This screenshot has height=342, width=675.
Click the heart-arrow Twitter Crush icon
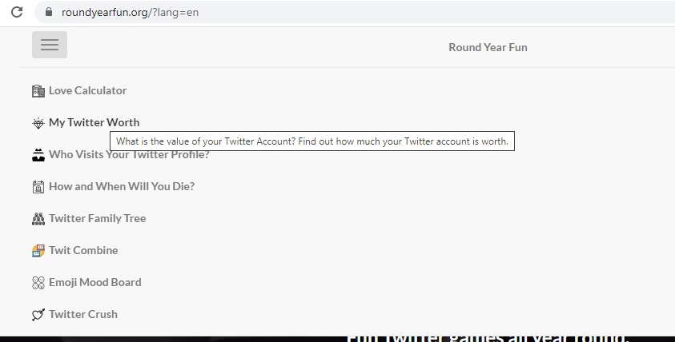coord(38,315)
